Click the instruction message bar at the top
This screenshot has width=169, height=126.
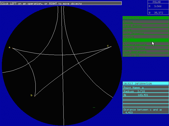[61, 3]
